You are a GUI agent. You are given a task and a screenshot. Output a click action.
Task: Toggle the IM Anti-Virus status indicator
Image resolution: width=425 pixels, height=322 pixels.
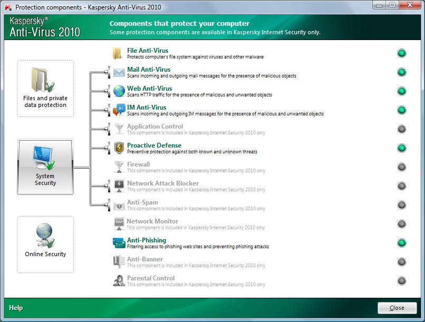pos(402,110)
